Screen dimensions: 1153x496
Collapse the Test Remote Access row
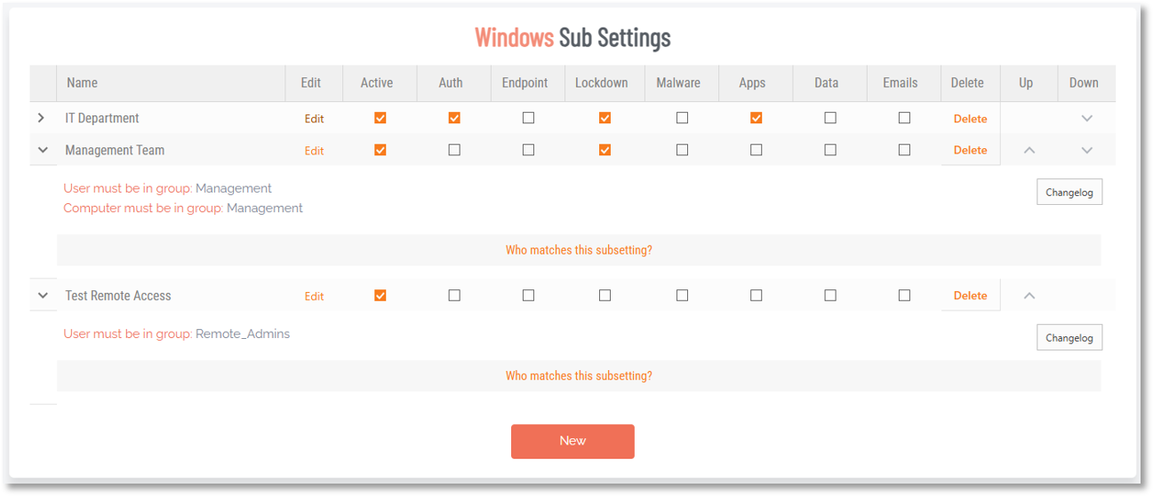tap(43, 295)
